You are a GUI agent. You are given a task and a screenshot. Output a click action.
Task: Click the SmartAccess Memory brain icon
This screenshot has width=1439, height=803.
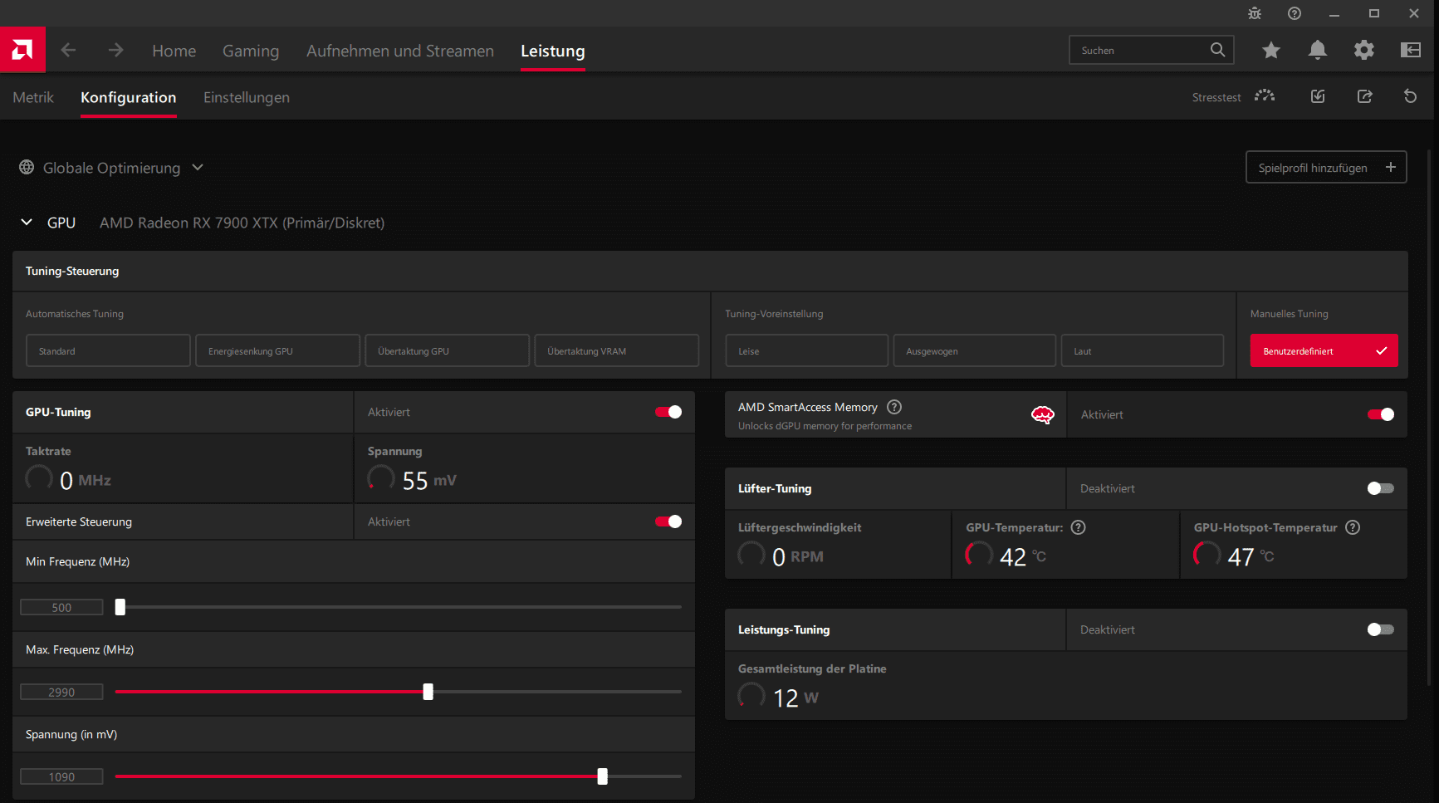(1043, 414)
